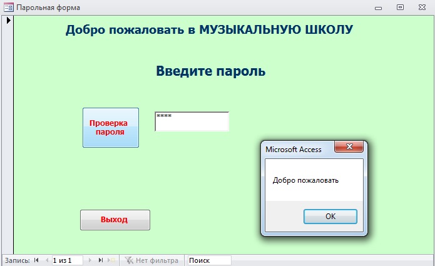Create new blank record icon
435x266 pixels.
tap(111, 260)
